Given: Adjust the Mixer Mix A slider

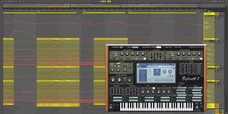Looking at the screenshot, I should coord(182,68).
